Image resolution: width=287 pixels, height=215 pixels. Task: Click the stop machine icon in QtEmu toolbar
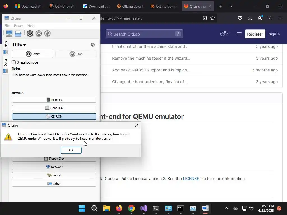[x=39, y=34]
